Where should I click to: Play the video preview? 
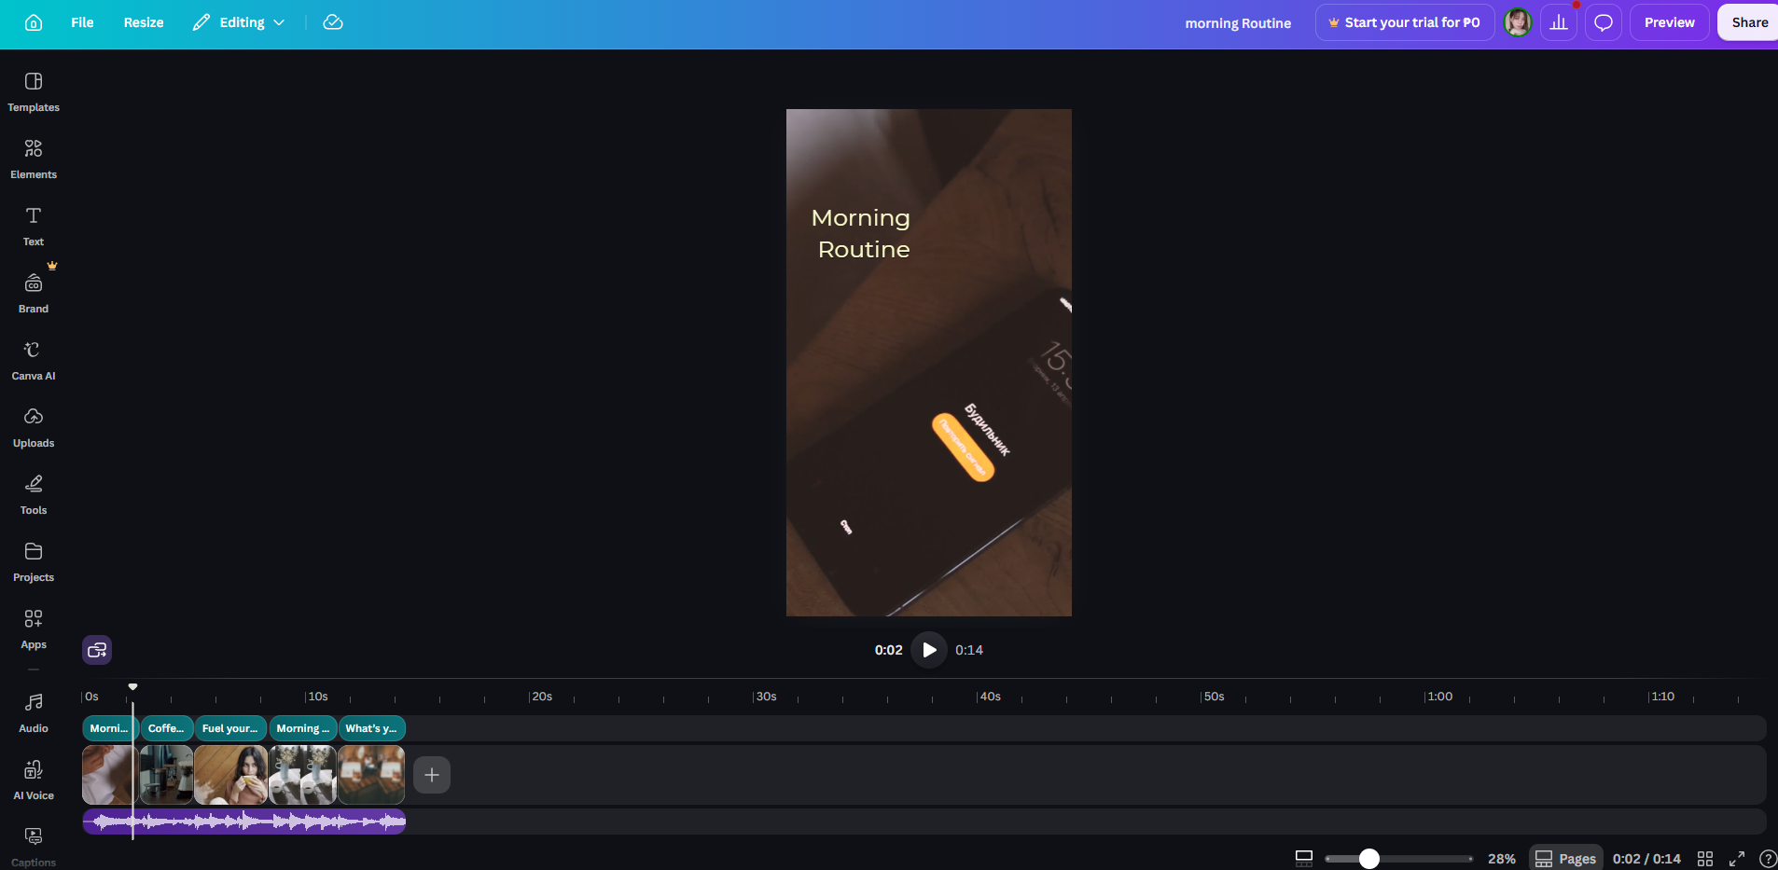(x=929, y=650)
